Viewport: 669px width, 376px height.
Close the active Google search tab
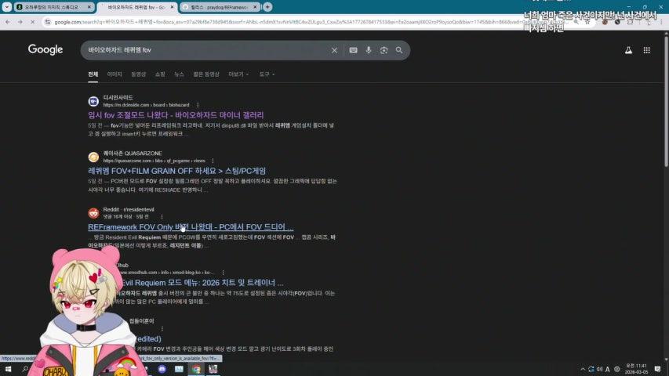(x=173, y=7)
